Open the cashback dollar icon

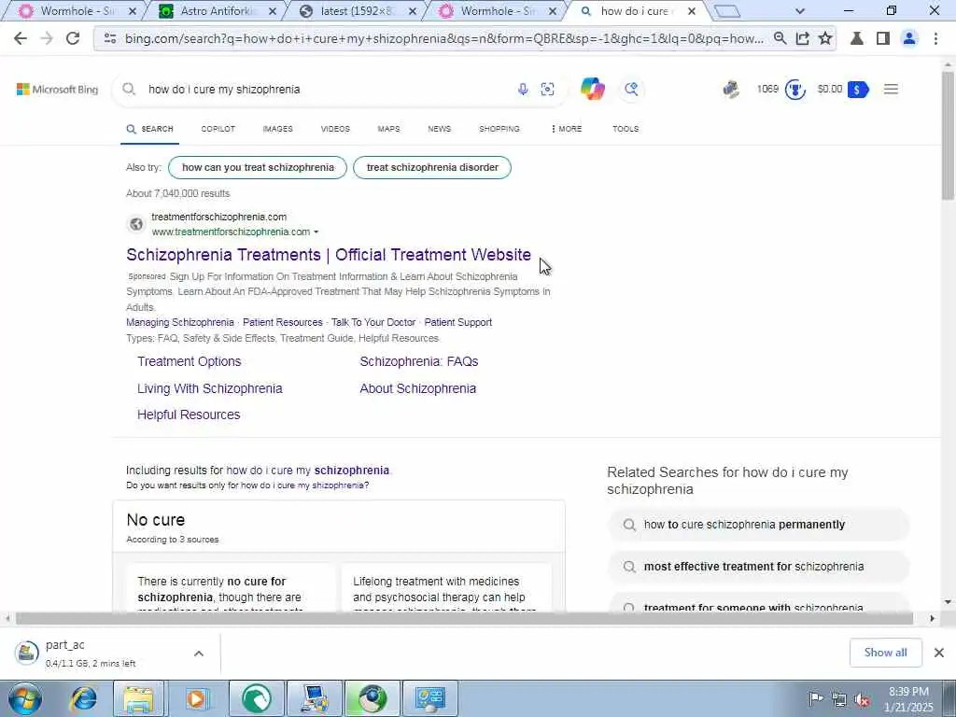pyautogui.click(x=858, y=90)
